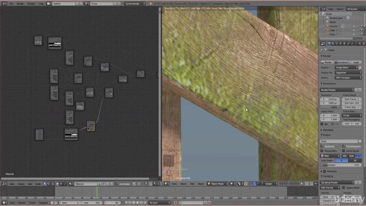
Task: Click the resolution percentage 100% slider
Action: pyautogui.click(x=330, y=107)
